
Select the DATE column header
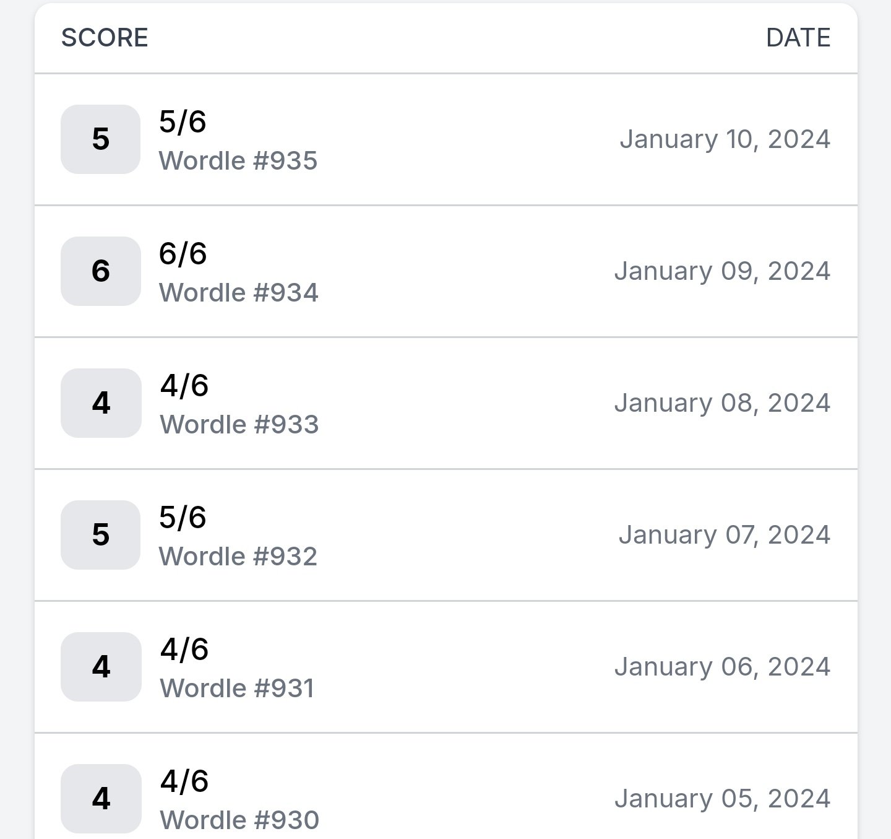tap(798, 38)
